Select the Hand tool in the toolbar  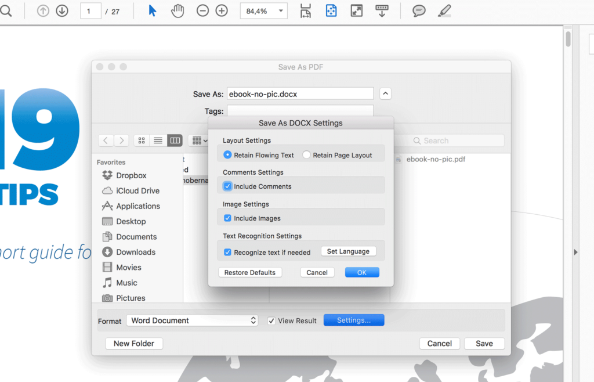tap(177, 10)
